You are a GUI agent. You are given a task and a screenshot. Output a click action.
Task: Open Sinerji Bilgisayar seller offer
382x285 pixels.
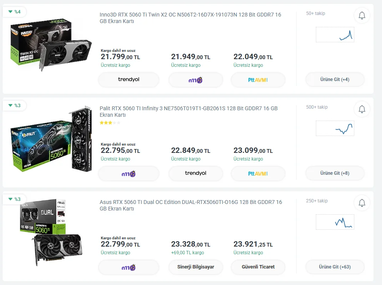tap(195, 267)
